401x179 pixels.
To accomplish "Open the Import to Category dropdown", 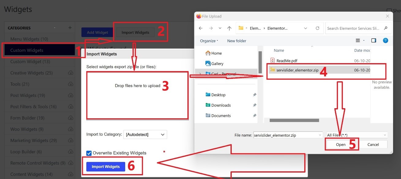I will tap(145, 135).
